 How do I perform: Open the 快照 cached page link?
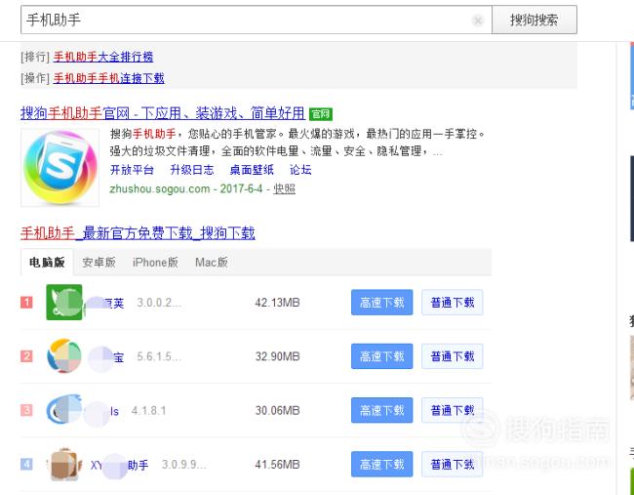(284, 189)
